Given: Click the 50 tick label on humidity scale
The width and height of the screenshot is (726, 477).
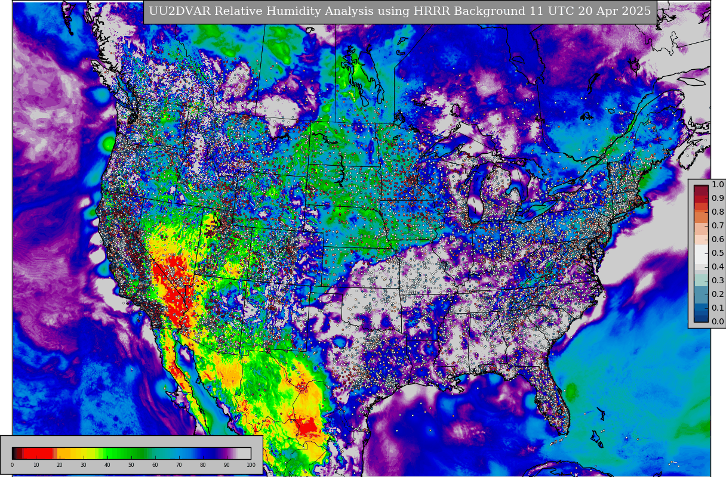Looking at the screenshot, I should [x=131, y=465].
